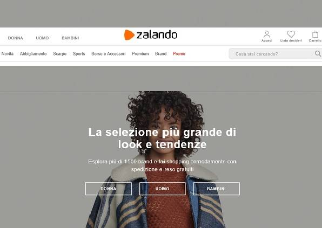Open the Borse e Accessori menu
The image size is (322, 228).
(109, 54)
